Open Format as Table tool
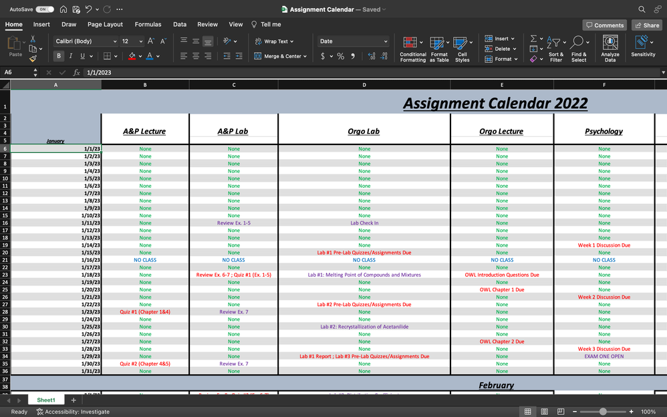The height and width of the screenshot is (417, 667). click(439, 48)
